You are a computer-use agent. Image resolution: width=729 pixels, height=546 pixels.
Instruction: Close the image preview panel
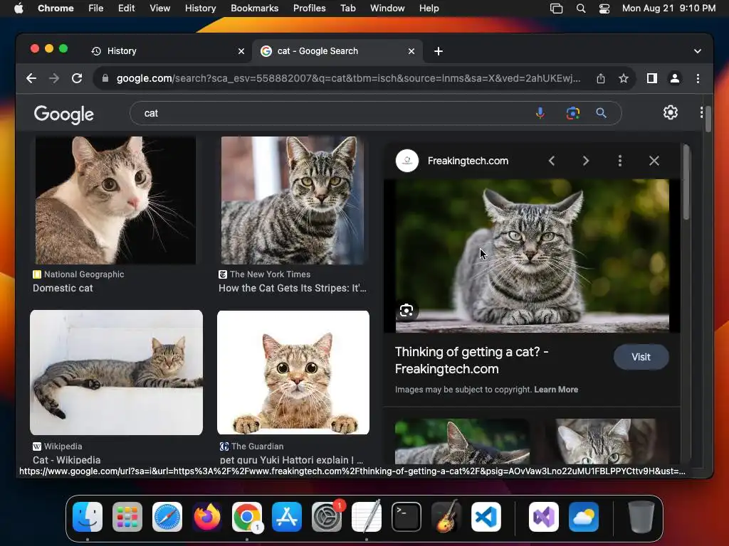654,161
